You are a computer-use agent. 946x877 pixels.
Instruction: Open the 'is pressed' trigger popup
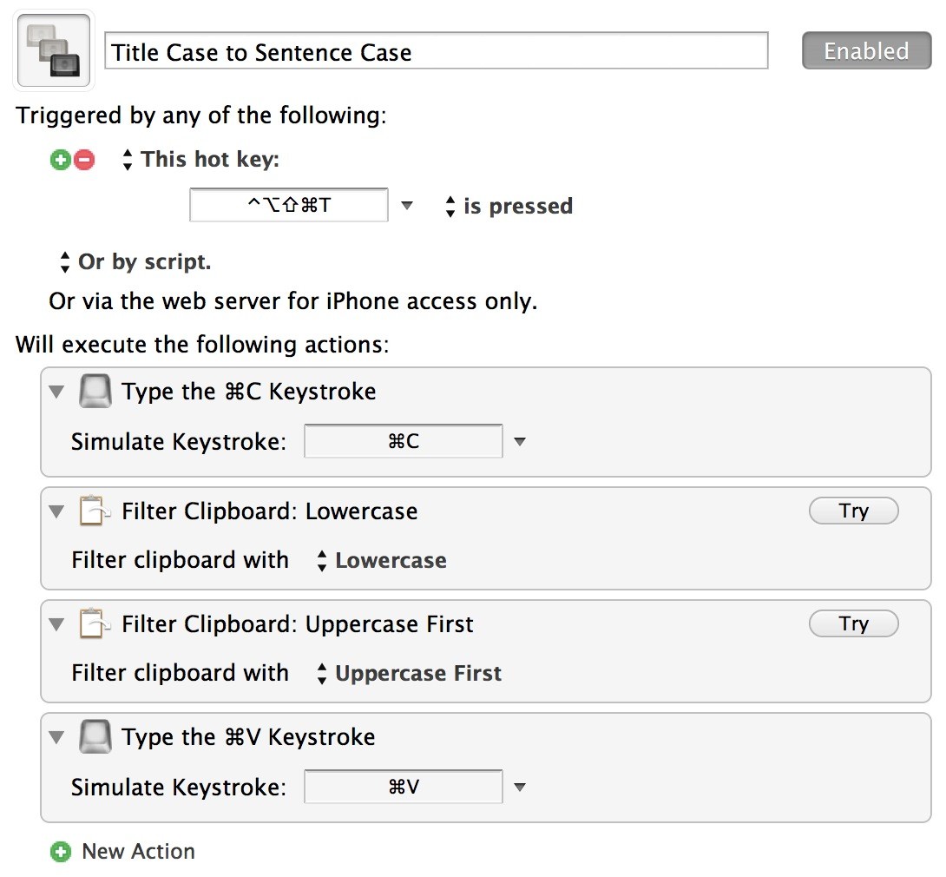tap(509, 206)
